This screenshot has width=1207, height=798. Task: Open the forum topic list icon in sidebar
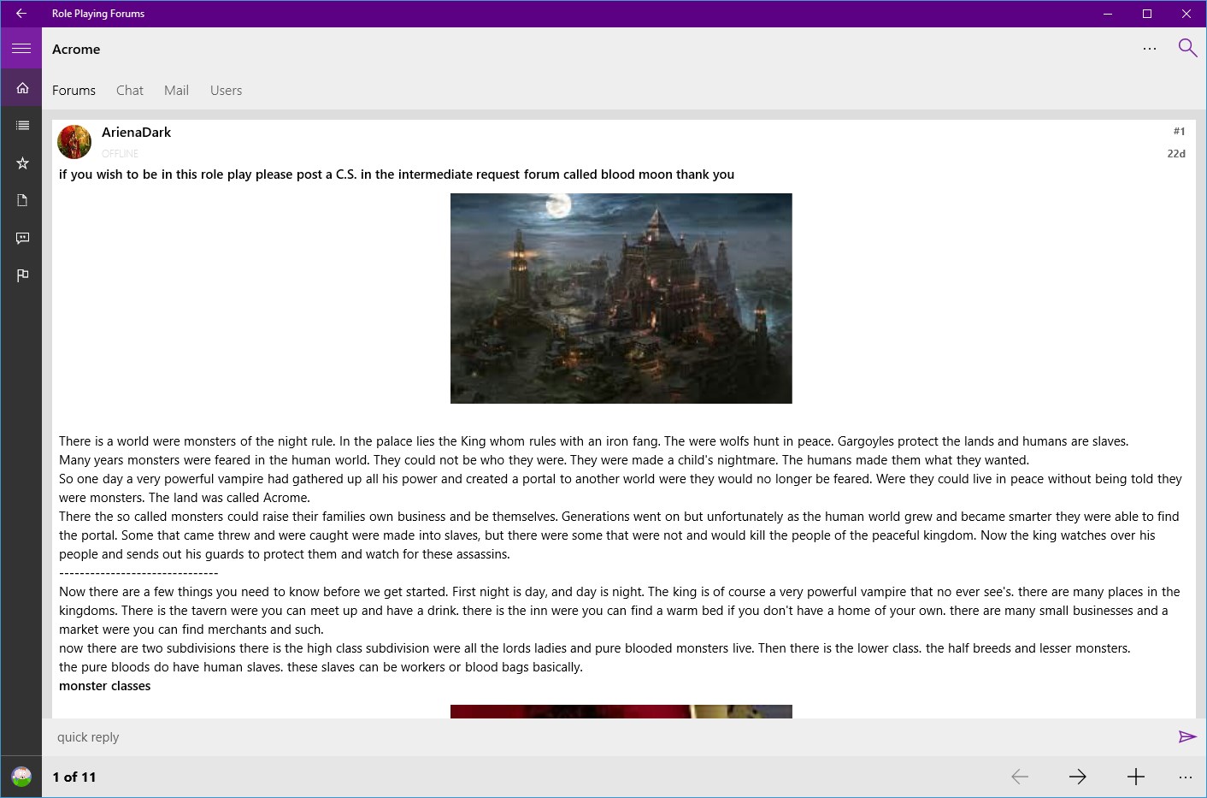point(21,125)
